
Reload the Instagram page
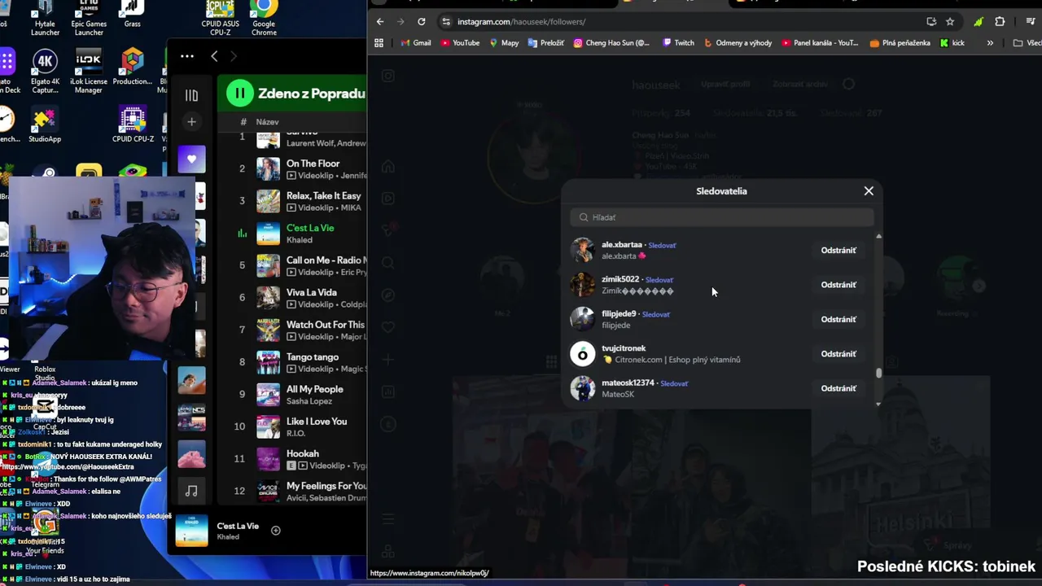(421, 22)
